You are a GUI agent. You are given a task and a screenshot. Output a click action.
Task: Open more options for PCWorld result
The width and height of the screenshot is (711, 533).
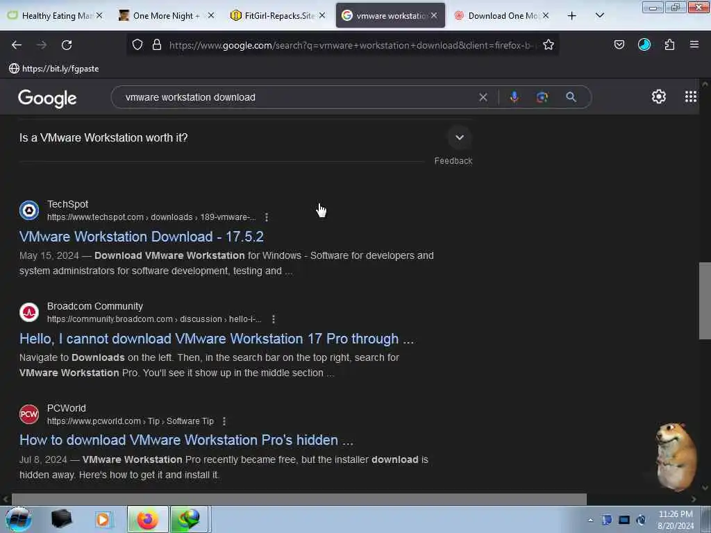pyautogui.click(x=224, y=421)
